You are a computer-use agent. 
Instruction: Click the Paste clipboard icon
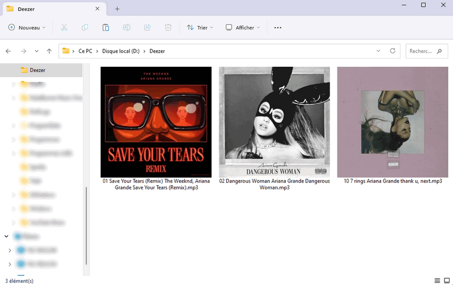[106, 28]
